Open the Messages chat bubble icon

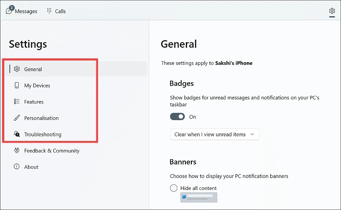point(9,11)
